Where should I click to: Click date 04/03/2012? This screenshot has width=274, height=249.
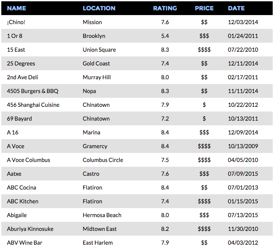pyautogui.click(x=243, y=243)
